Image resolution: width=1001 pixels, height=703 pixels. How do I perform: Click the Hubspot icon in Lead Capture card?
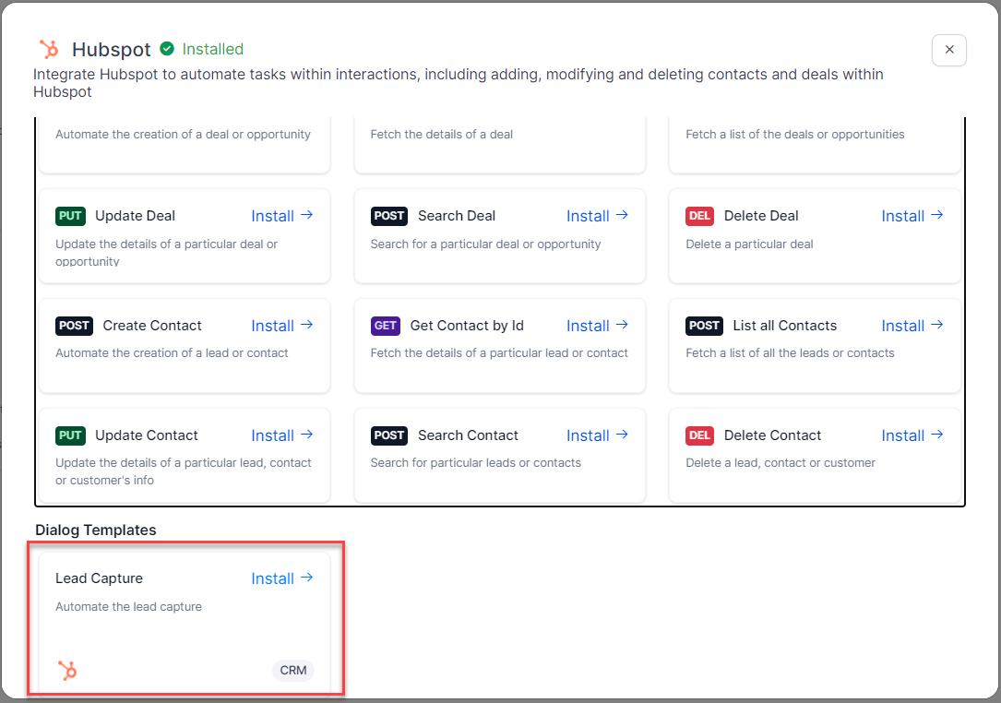[x=67, y=671]
